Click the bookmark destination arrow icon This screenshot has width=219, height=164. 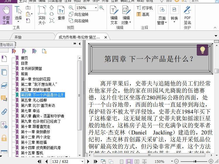point(34,51)
